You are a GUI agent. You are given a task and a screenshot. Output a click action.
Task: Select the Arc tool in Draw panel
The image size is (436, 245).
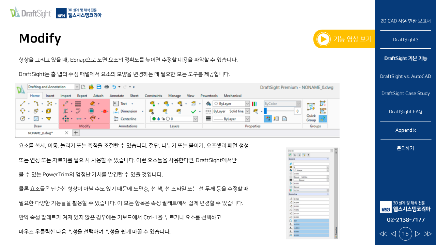tap(22, 111)
